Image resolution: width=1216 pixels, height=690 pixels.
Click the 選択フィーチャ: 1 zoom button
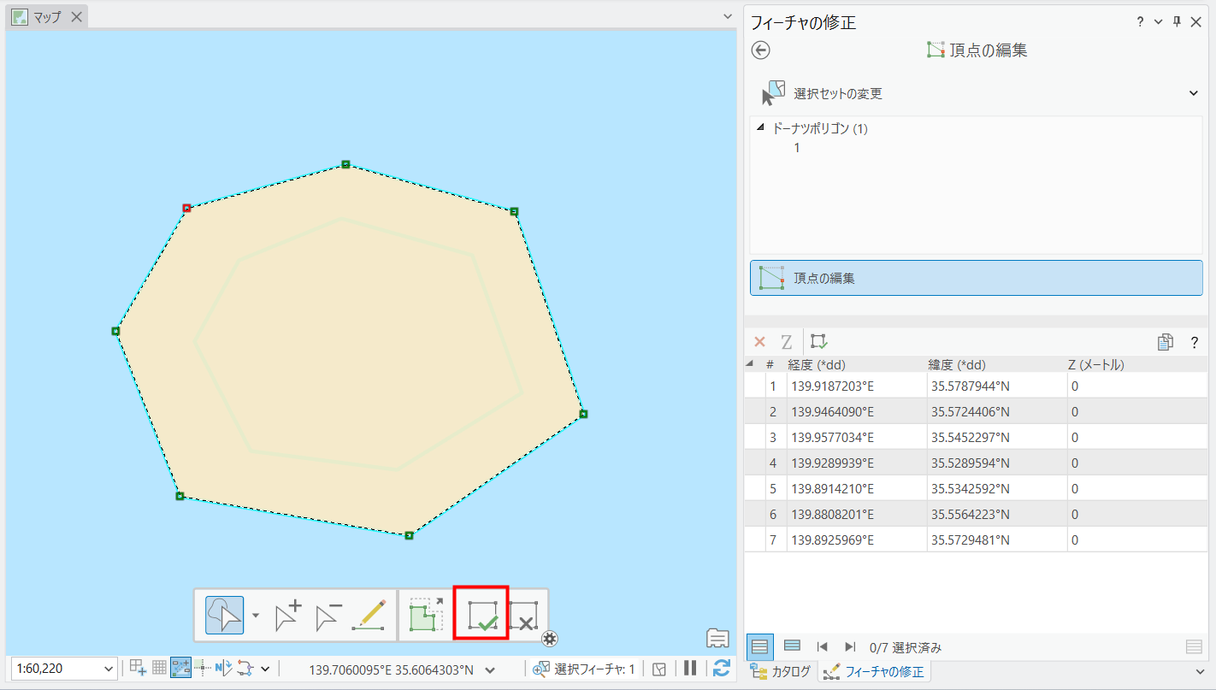tap(540, 669)
